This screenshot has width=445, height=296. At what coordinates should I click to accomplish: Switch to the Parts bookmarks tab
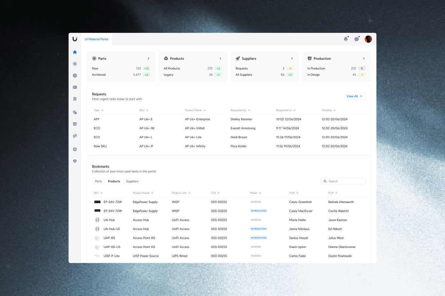98,181
